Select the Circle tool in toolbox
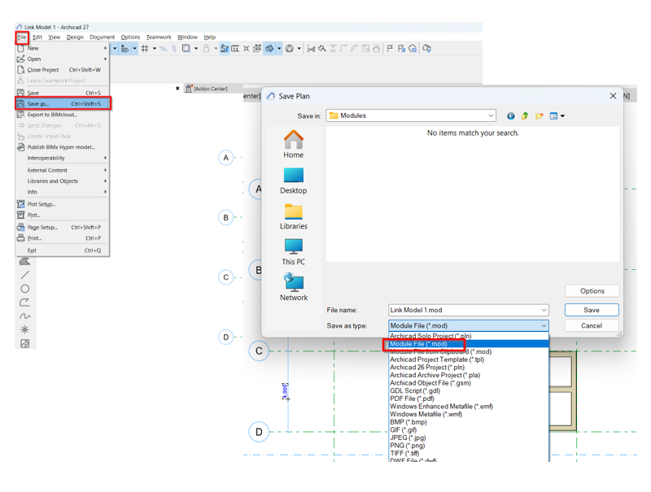651x492 pixels. [25, 289]
